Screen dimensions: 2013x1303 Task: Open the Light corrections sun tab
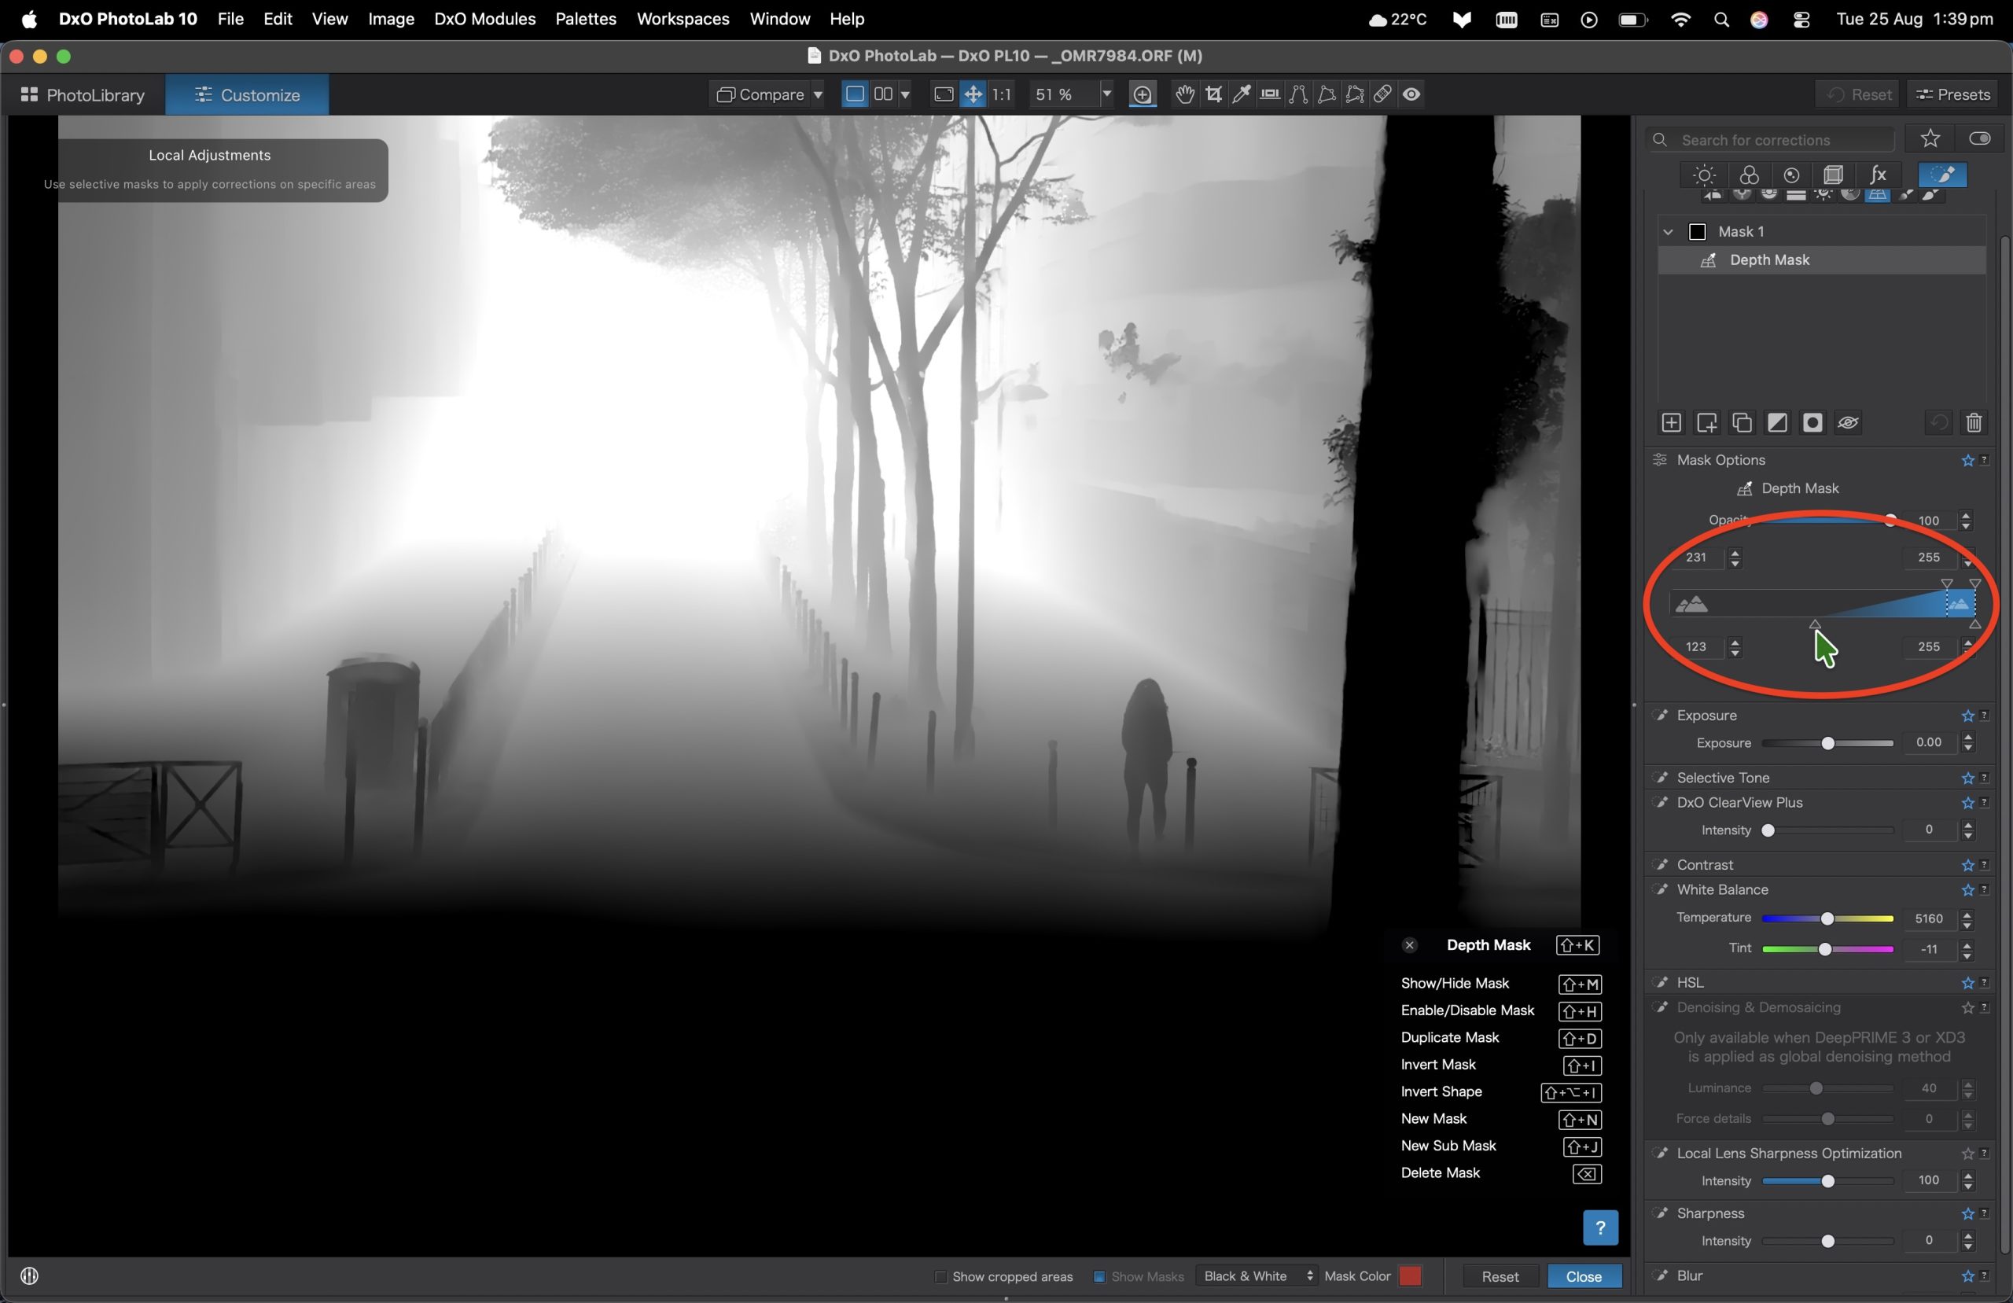[1704, 175]
